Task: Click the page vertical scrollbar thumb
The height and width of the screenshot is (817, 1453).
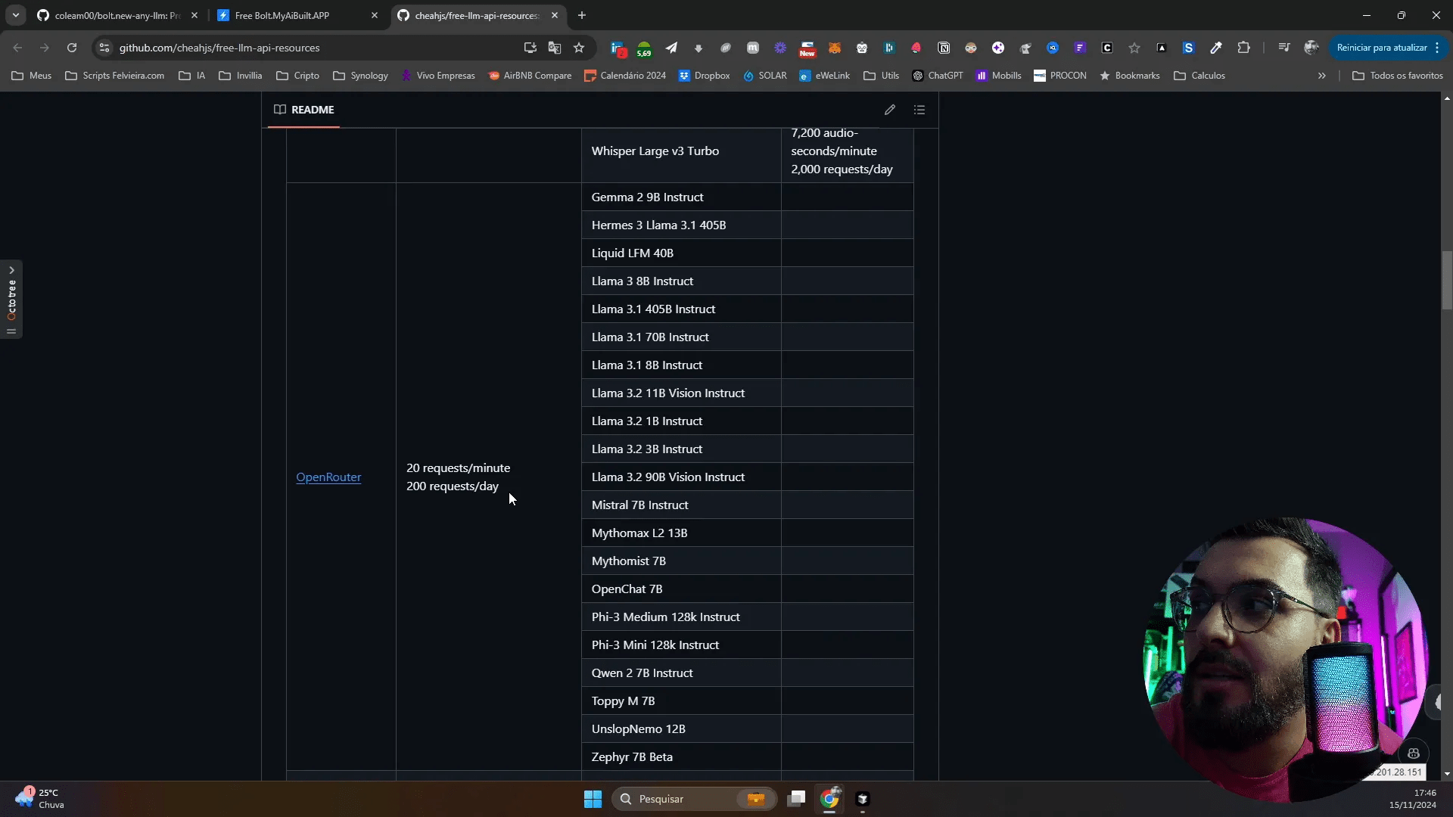Action: pos(1447,281)
